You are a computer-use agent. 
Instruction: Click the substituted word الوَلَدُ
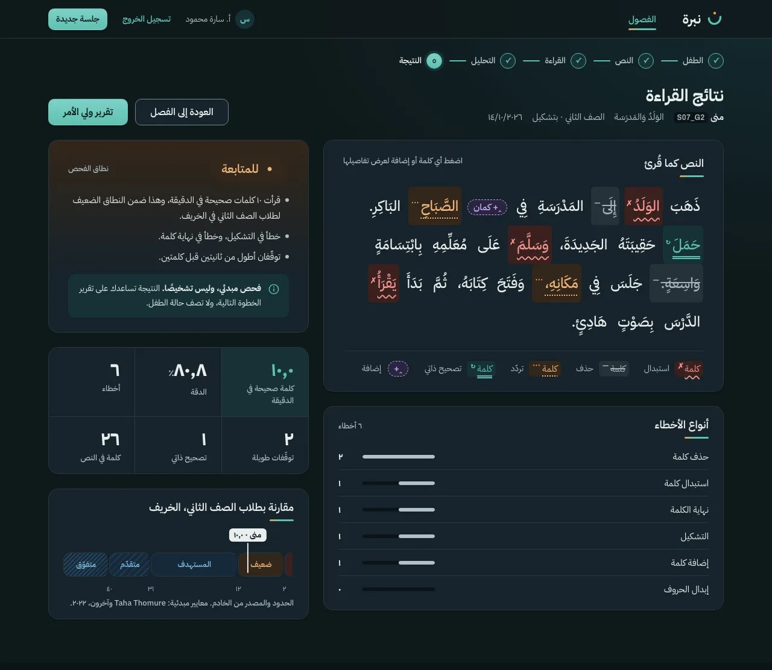tap(644, 206)
